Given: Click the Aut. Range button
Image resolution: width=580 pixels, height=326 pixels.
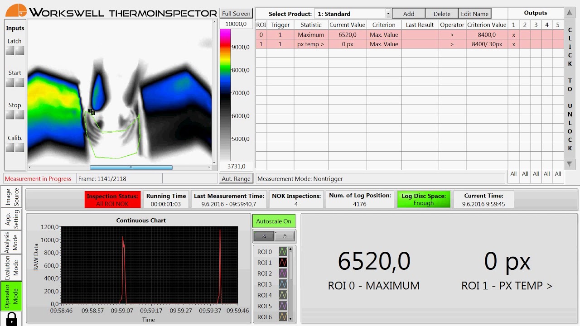Looking at the screenshot, I should click(236, 179).
